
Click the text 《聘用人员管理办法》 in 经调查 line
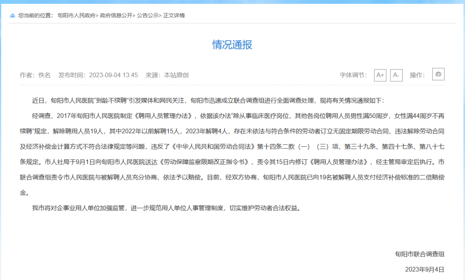(163, 116)
